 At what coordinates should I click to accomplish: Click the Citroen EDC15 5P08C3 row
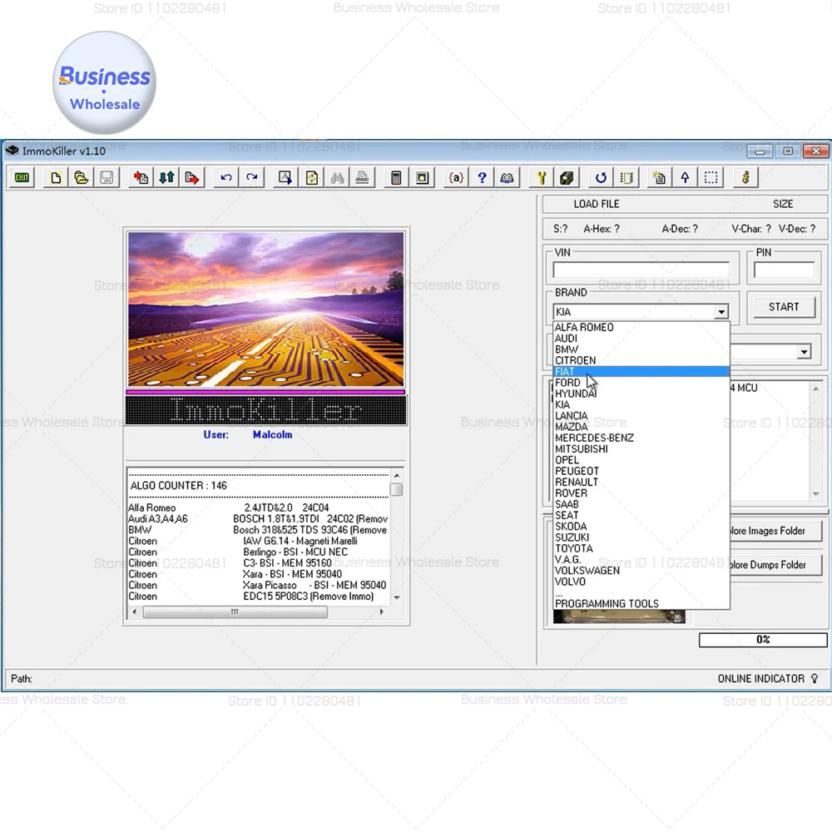259,597
